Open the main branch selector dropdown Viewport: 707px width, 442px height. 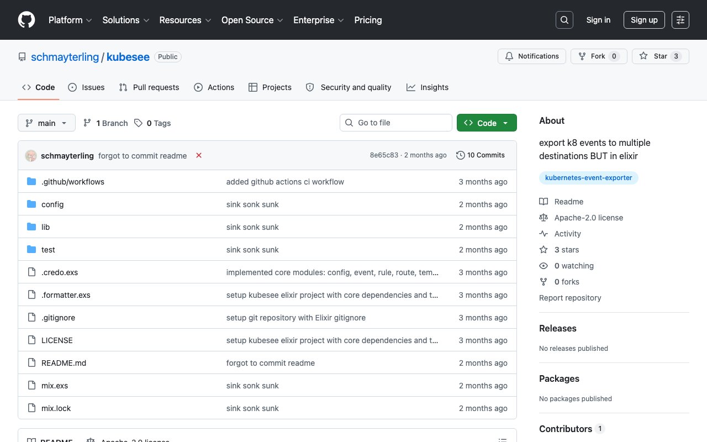(46, 123)
